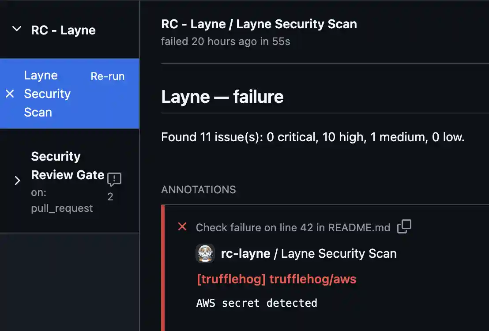Click the Re-run button

[107, 76]
